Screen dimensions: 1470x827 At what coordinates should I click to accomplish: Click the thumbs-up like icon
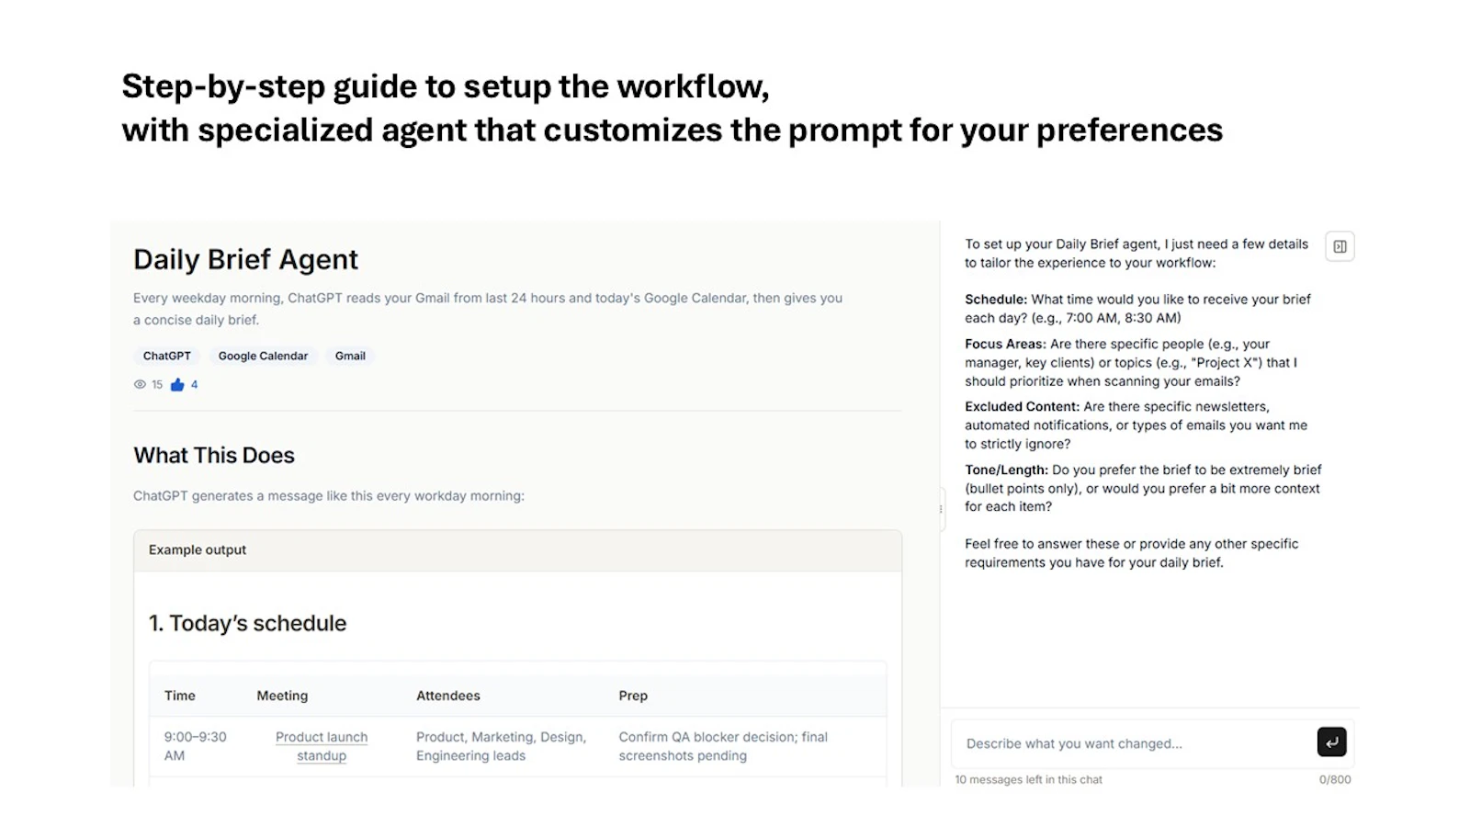click(177, 385)
